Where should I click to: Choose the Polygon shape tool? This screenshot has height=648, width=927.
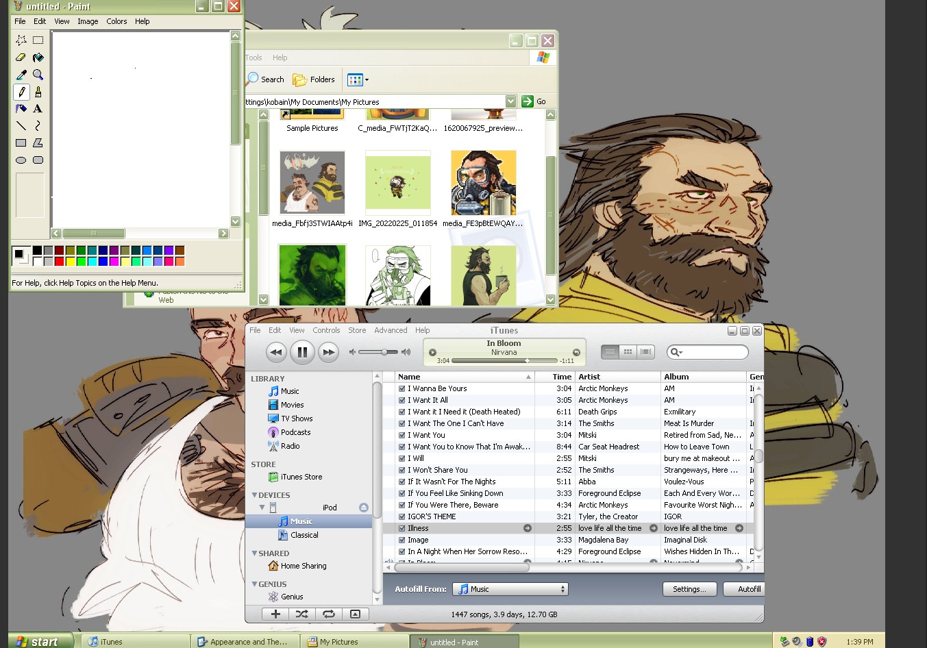point(38,142)
